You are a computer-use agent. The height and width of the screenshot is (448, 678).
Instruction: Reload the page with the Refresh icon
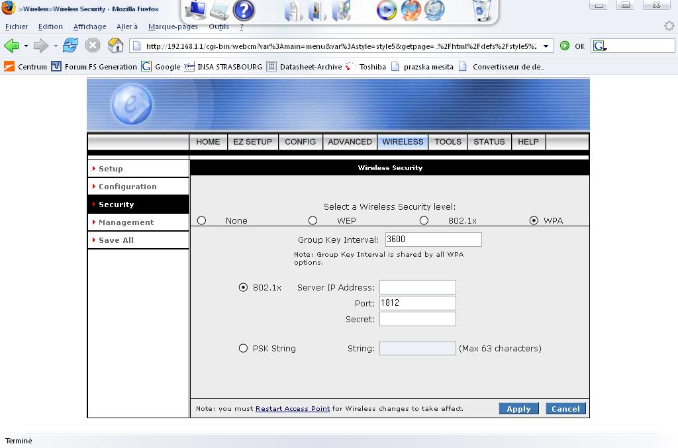[70, 45]
